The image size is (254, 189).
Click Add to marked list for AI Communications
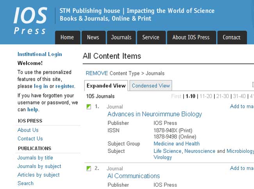242,168
